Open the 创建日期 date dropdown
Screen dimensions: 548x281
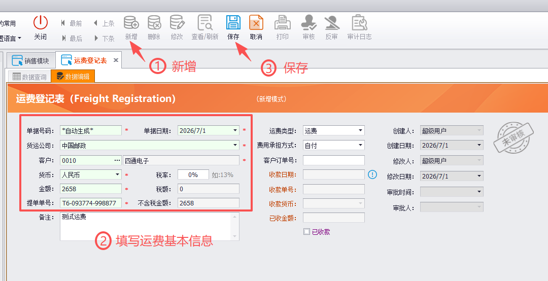(x=479, y=145)
